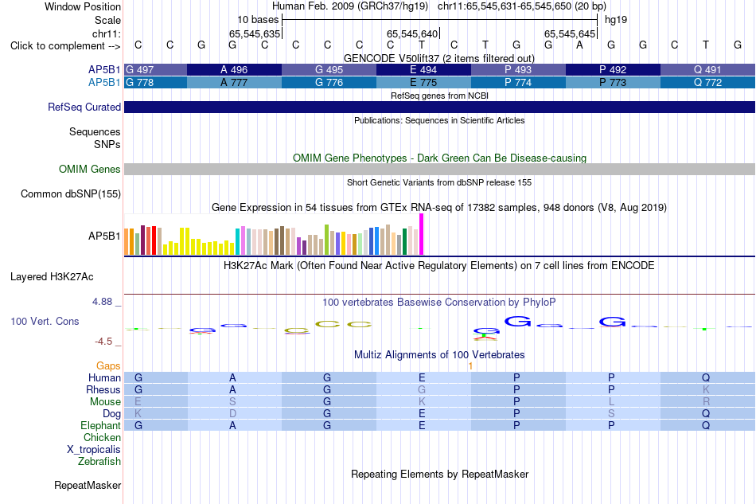Select the Rhesus species label
Screen dimensions: 756x504
point(103,389)
